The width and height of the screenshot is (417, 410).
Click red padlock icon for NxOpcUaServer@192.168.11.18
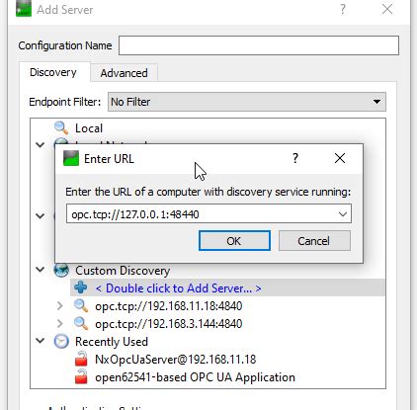click(x=81, y=359)
